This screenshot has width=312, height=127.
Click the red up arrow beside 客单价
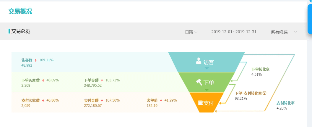tap(161, 101)
